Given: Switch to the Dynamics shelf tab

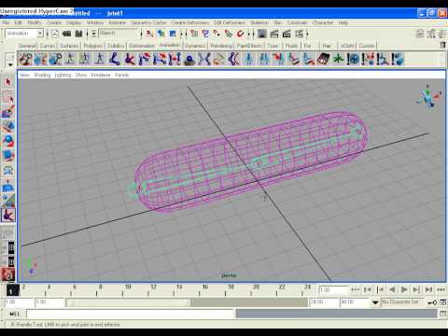Looking at the screenshot, I should point(195,46).
